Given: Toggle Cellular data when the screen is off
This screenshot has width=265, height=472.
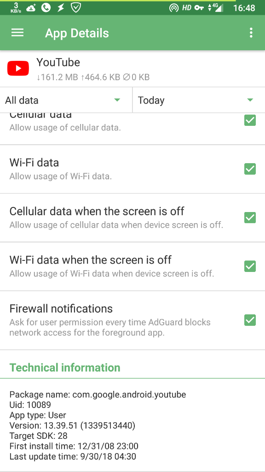Looking at the screenshot, I should pyautogui.click(x=250, y=218).
